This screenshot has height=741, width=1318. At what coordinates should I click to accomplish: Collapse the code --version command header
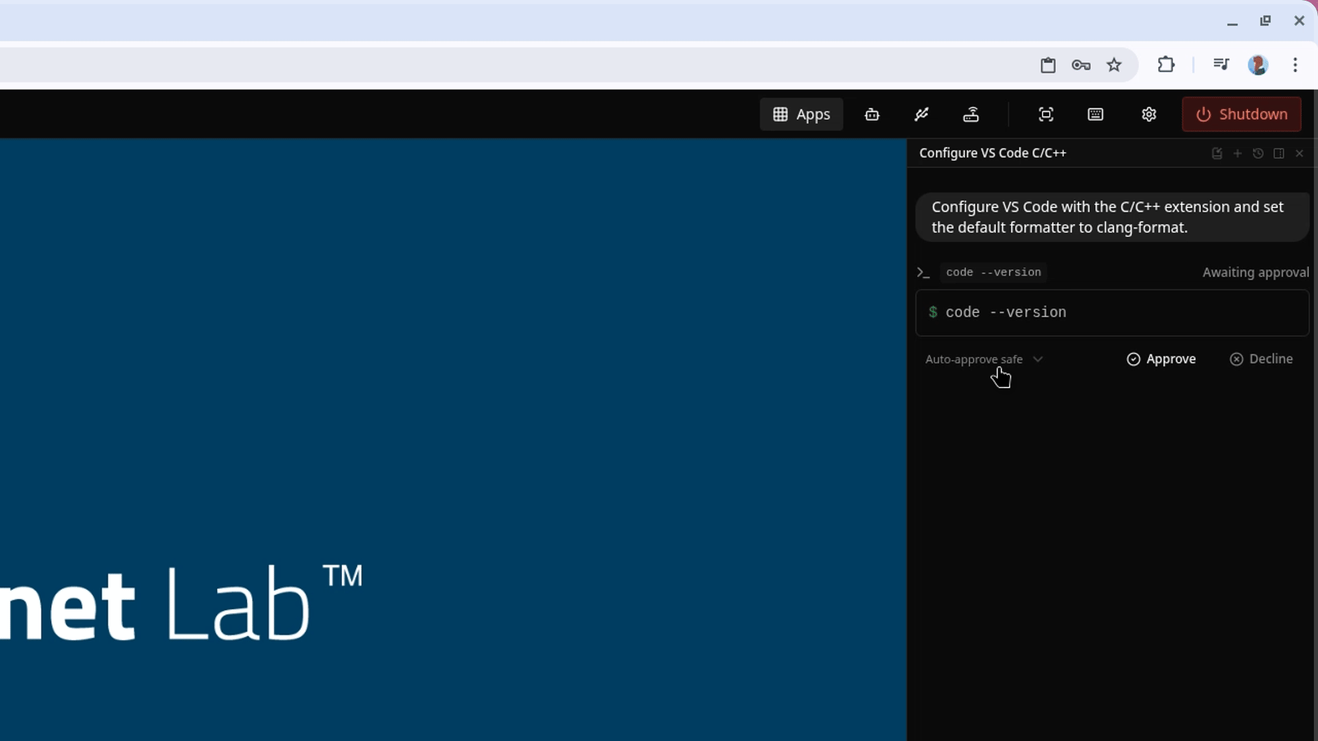click(993, 272)
